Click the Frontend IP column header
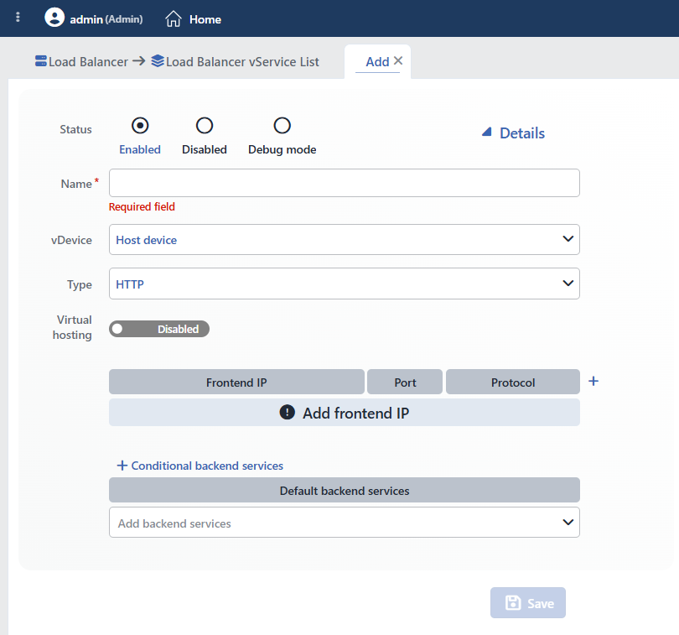 [236, 382]
